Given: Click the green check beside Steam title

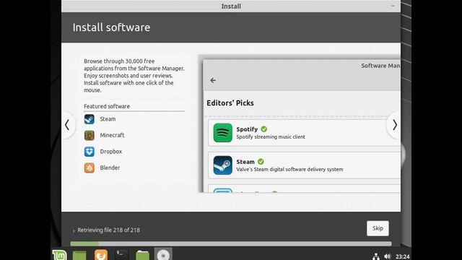Looking at the screenshot, I should [x=261, y=162].
